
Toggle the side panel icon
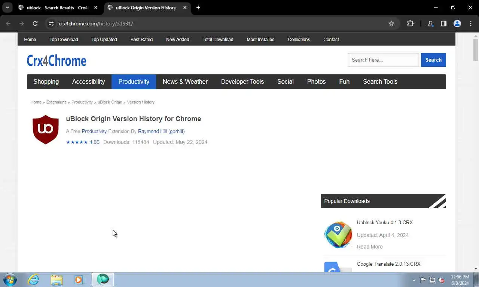tap(444, 24)
